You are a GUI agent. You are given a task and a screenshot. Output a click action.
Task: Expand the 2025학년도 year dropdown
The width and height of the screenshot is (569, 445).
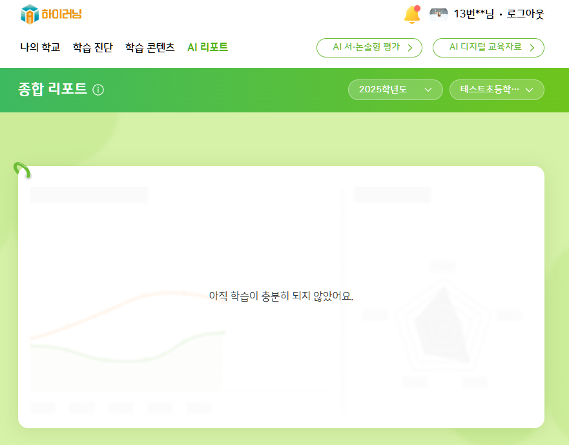tap(395, 90)
